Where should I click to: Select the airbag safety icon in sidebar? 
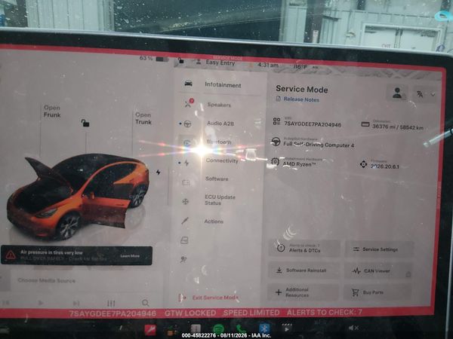tap(183, 259)
